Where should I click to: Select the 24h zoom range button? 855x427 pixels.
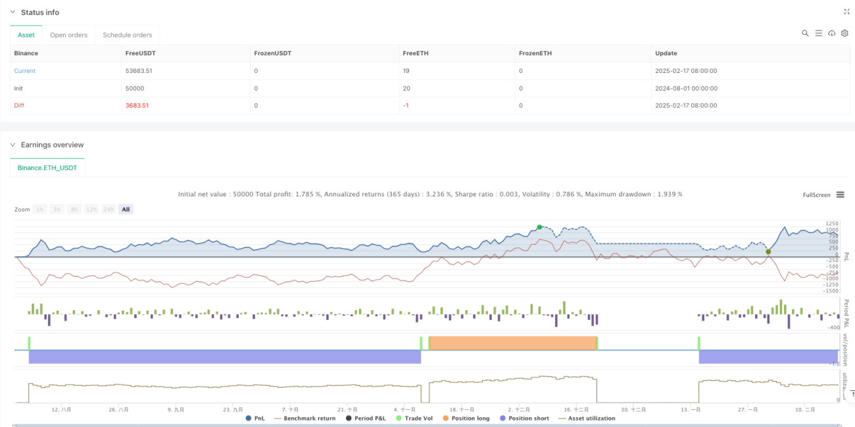(108, 210)
